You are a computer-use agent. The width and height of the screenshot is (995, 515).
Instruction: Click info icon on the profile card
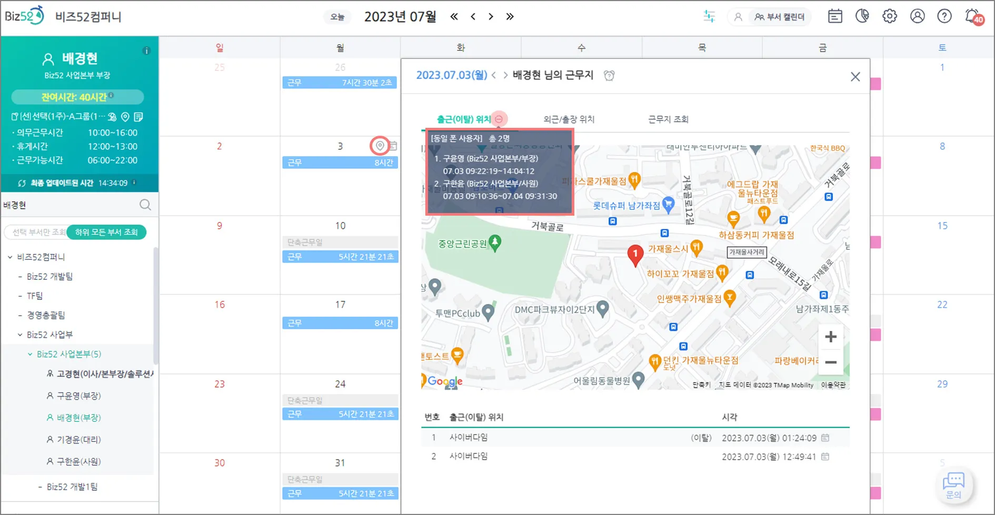(146, 51)
